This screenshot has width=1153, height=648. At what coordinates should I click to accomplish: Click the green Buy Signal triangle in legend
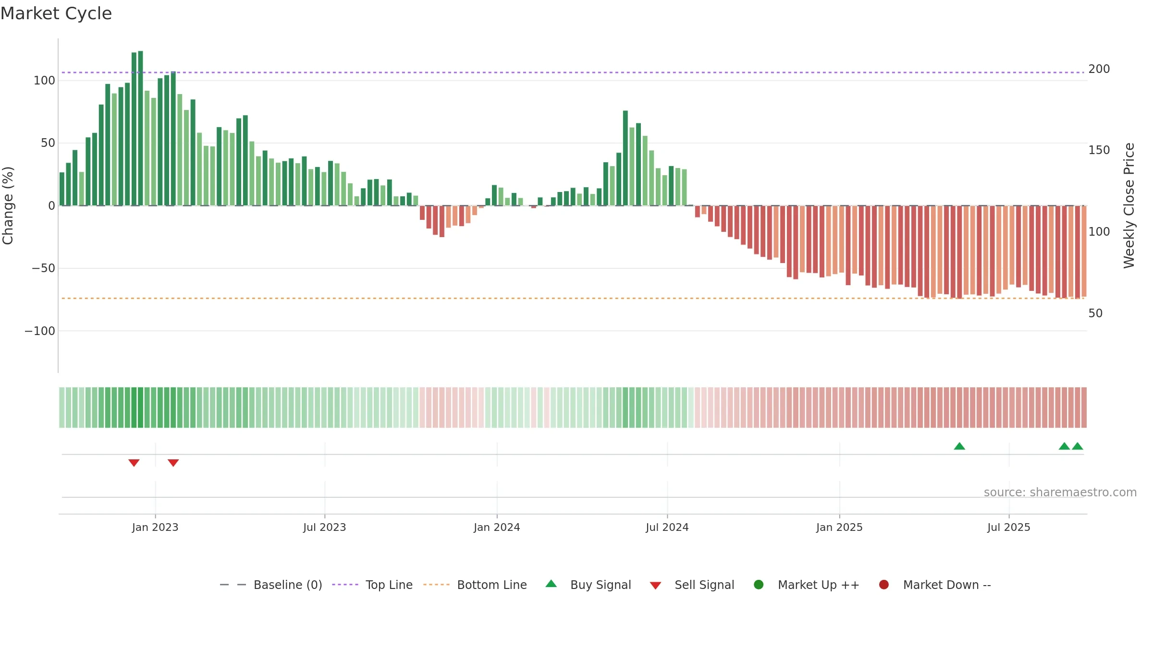551,584
